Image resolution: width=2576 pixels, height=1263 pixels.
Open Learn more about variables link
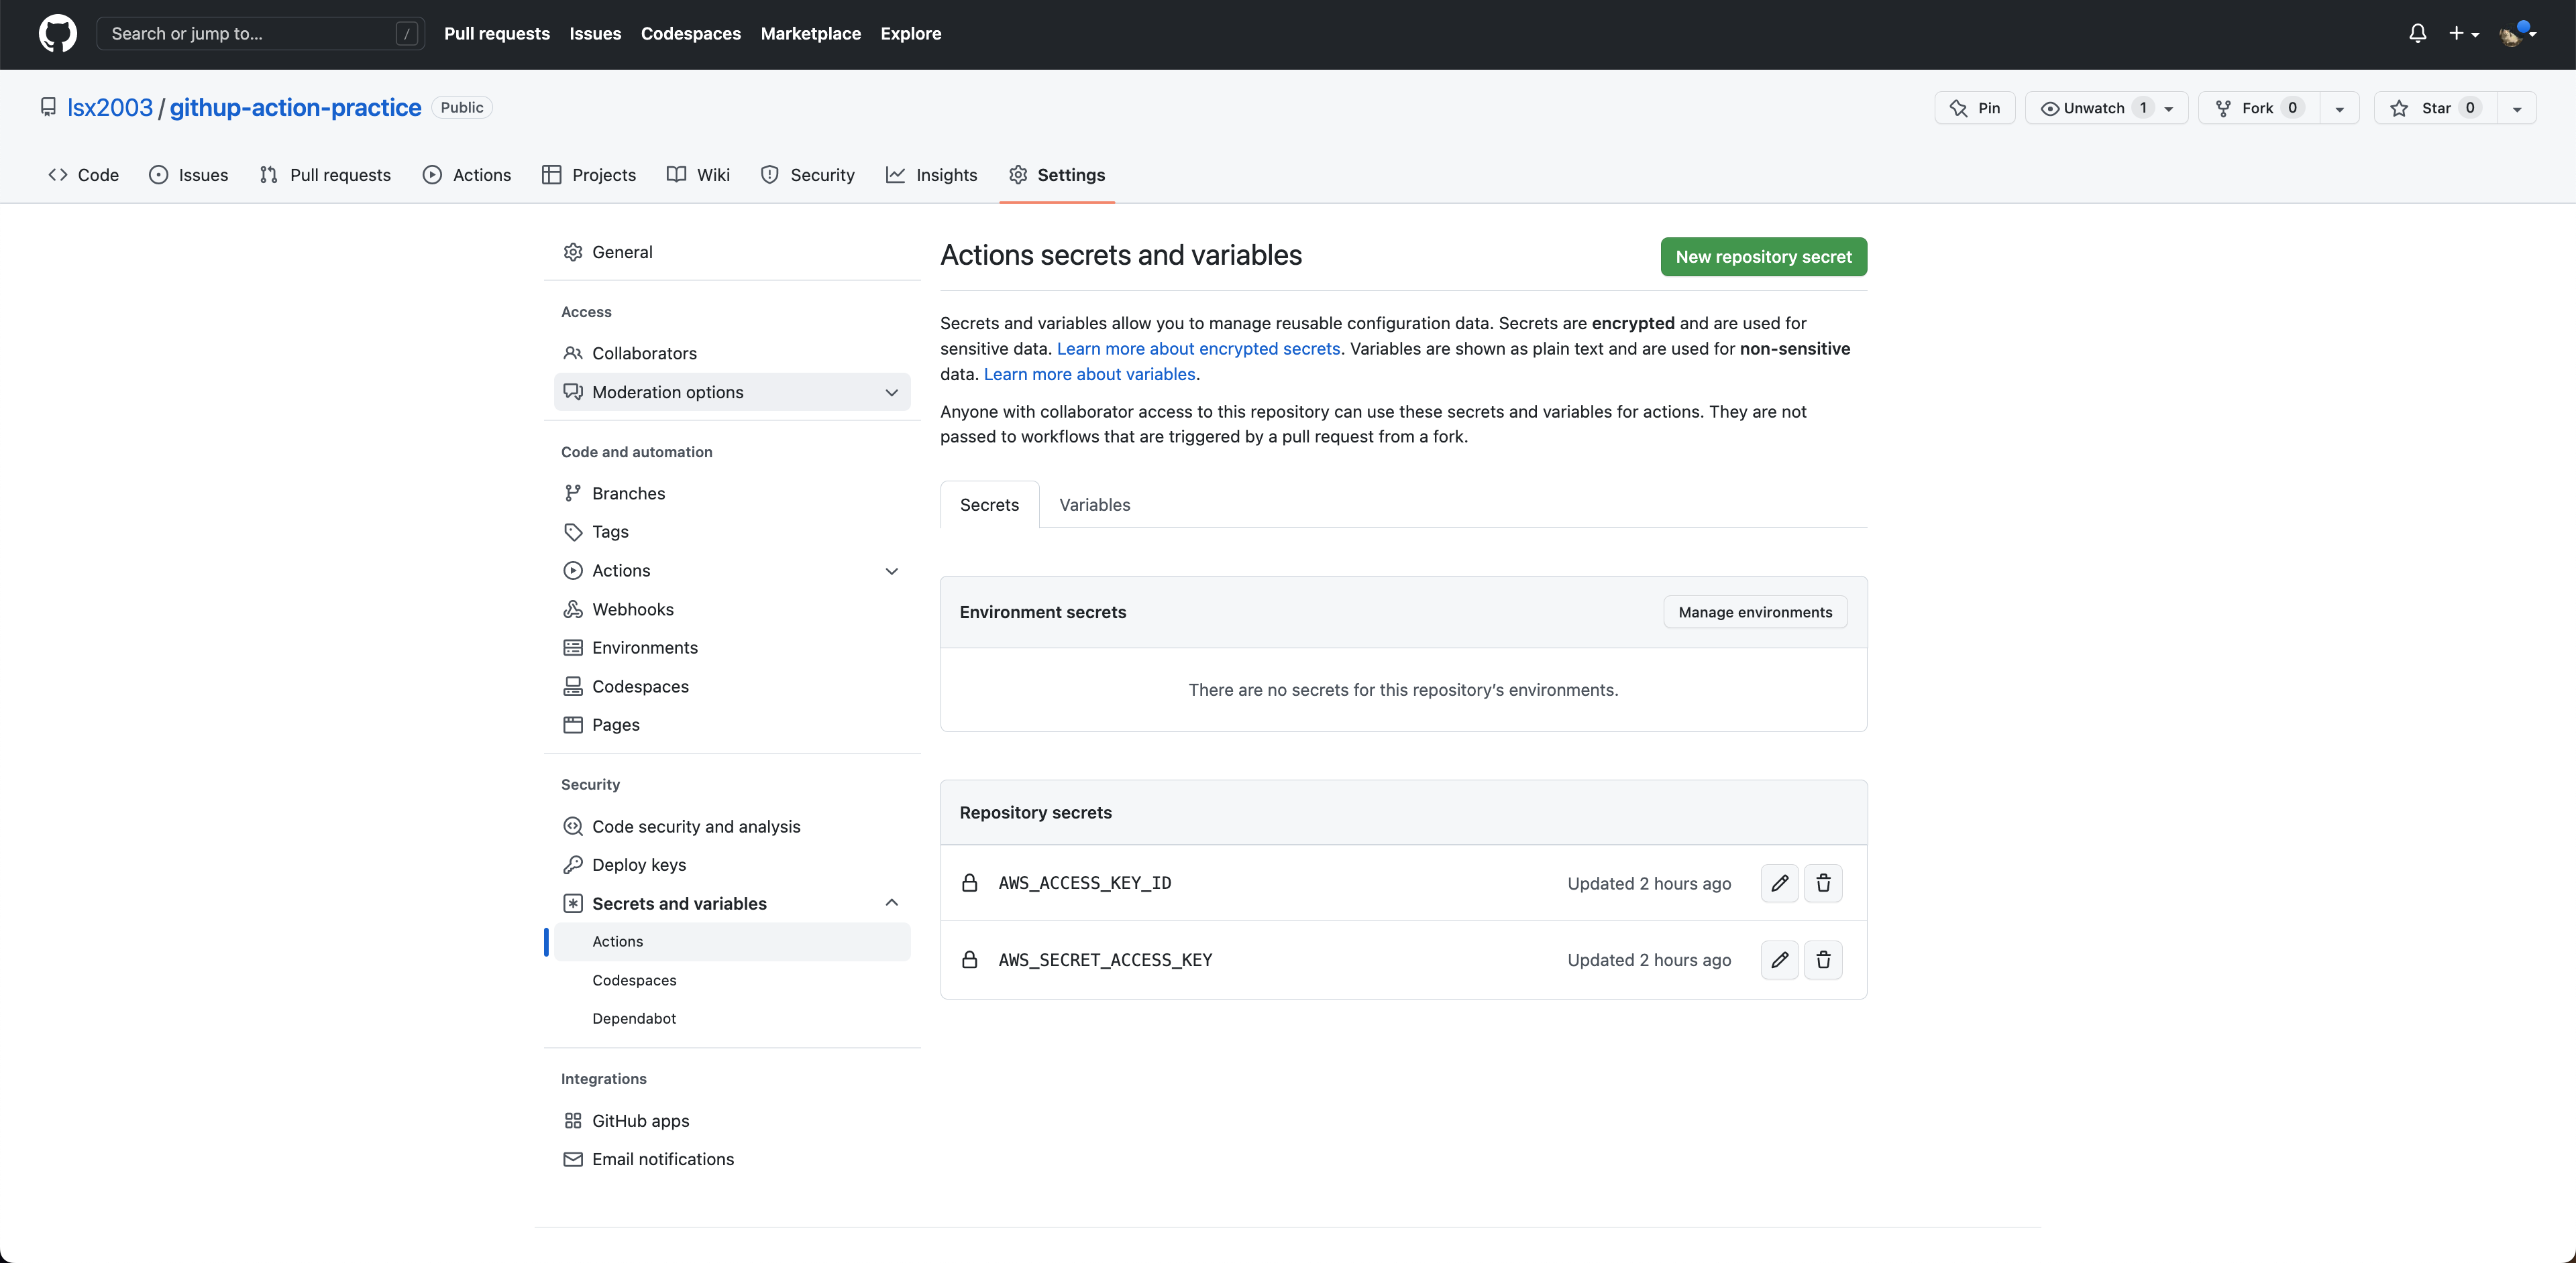[1089, 373]
